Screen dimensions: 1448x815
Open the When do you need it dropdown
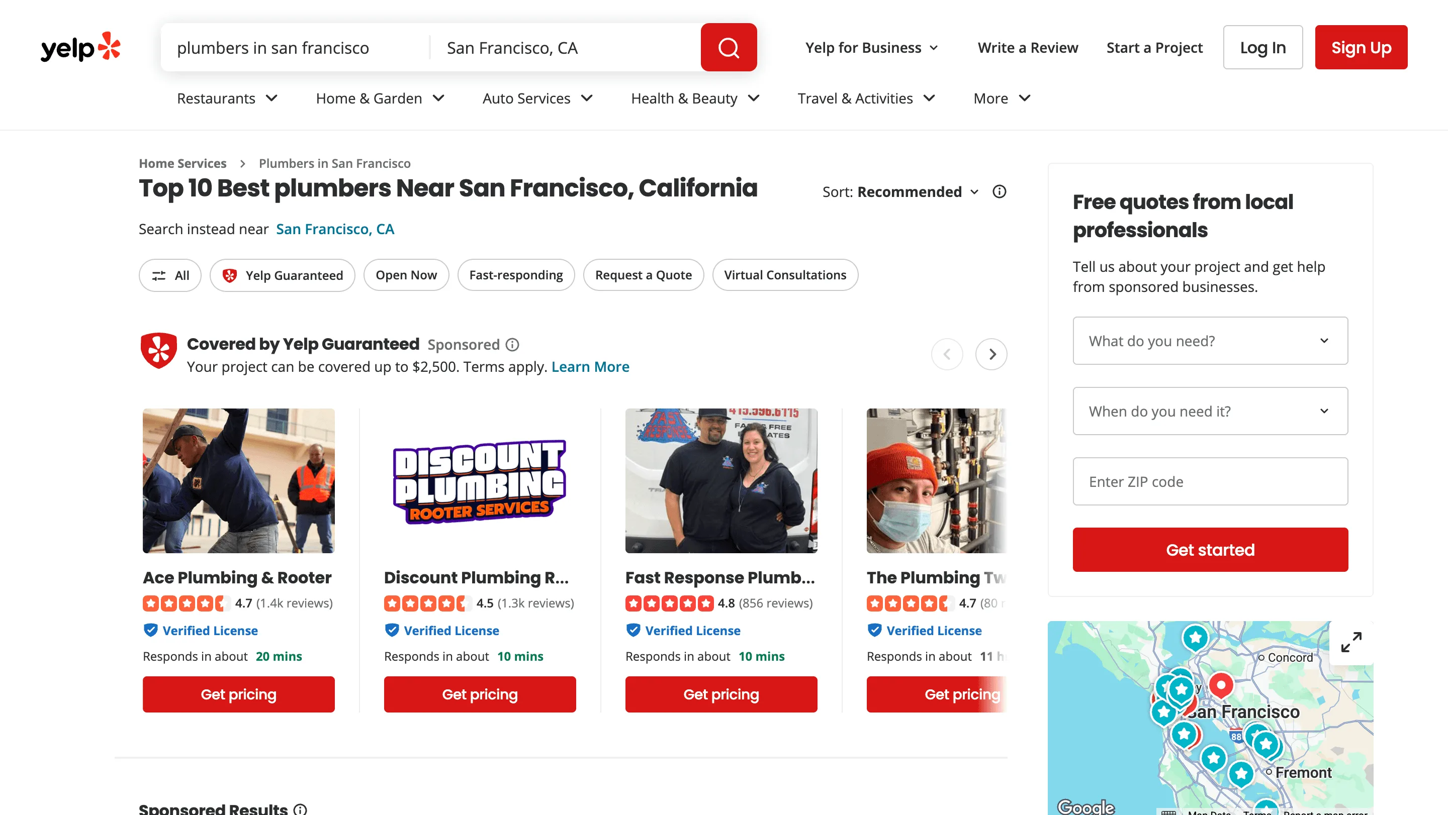coord(1210,411)
